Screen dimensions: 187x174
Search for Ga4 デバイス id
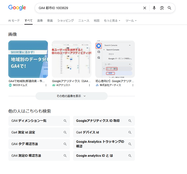coord(104,132)
